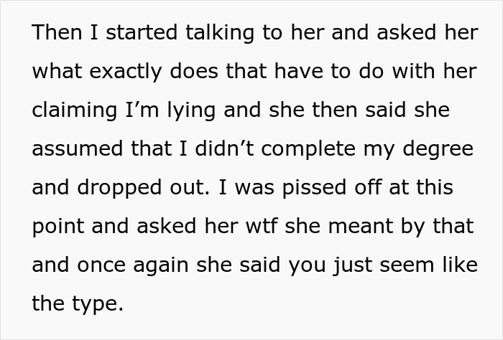Image resolution: width=503 pixels, height=340 pixels.
Task: Click the word "dropped" in the paragraph
Action: 119,188
